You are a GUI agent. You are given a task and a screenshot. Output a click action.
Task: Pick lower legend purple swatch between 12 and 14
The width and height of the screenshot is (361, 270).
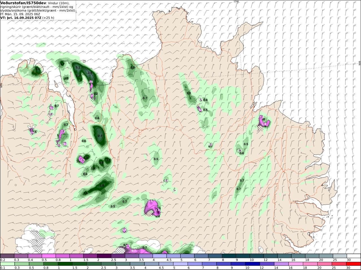[267, 264]
